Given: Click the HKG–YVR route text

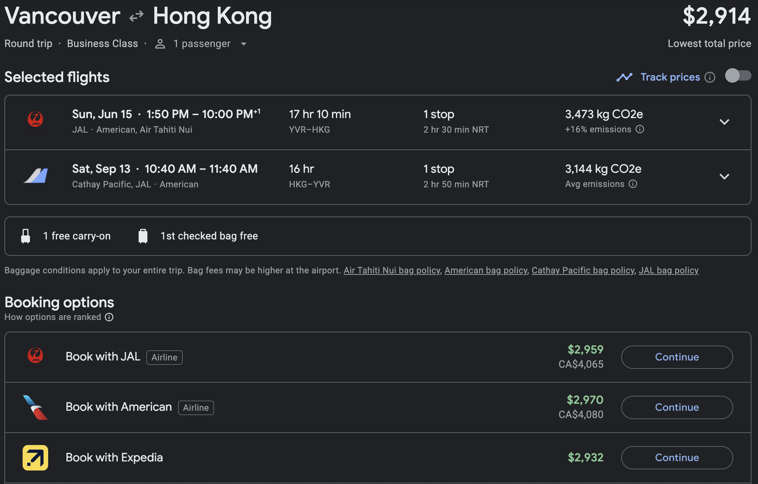Looking at the screenshot, I should [309, 184].
